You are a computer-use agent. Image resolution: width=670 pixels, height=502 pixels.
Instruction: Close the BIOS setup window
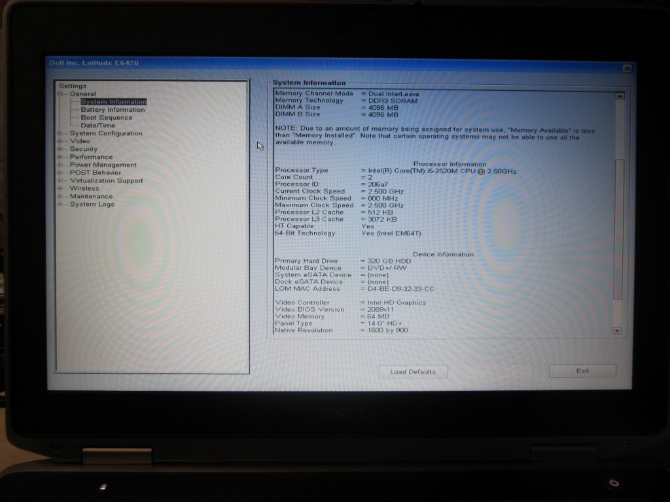[x=627, y=68]
